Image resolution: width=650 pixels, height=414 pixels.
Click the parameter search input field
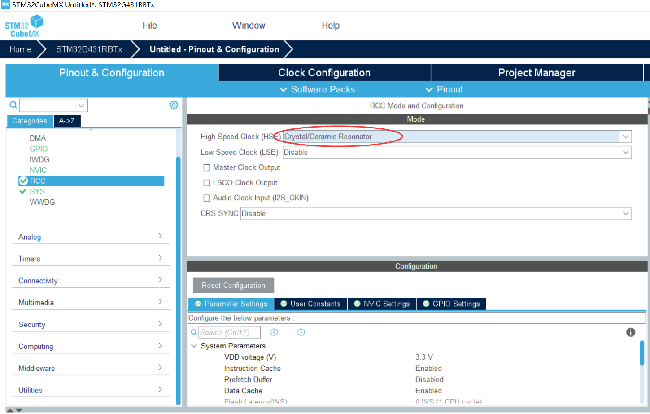pos(229,332)
